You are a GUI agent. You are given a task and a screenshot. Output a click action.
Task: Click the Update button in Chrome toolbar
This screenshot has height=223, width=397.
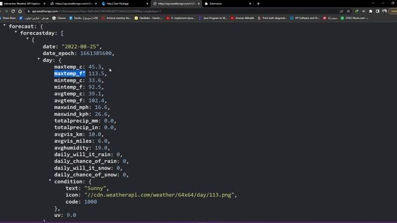[393, 11]
